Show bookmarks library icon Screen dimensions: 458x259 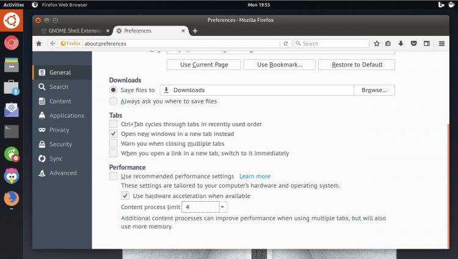coord(388,43)
